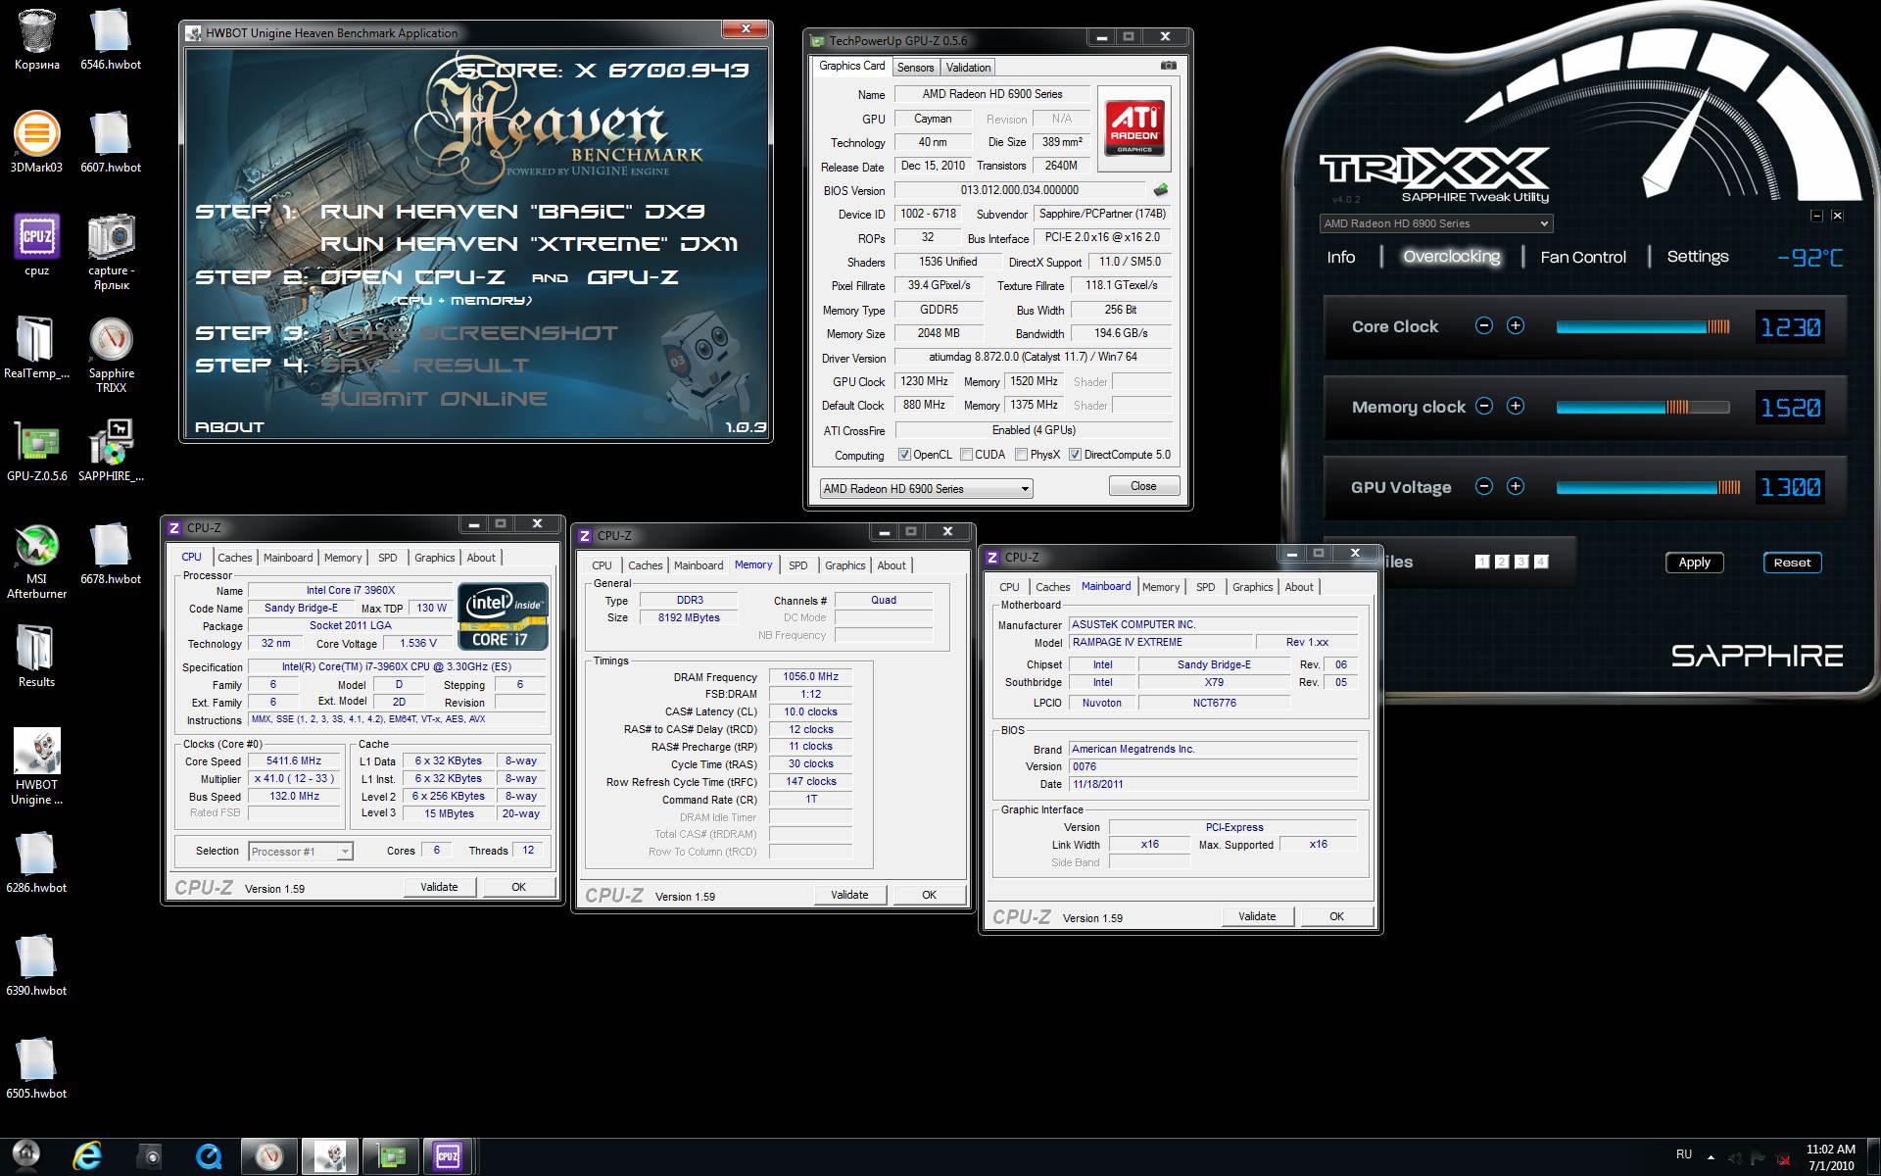The image size is (1881, 1176).
Task: Open GPU-Z.0.5.6 desktop icon
Action: [x=36, y=451]
